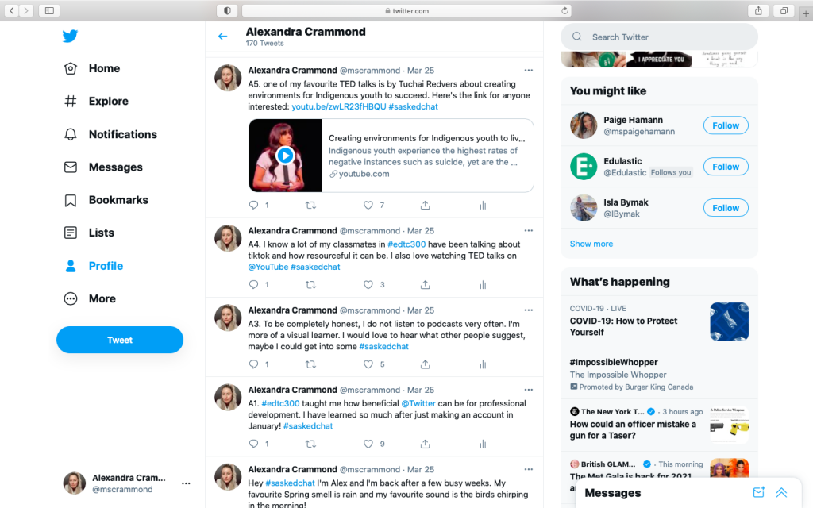Open the @YouTube mention link
Viewport: 813px width, 508px height.
(268, 267)
